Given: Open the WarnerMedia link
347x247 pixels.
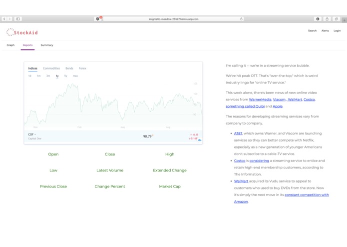Looking at the screenshot, I should point(260,99).
